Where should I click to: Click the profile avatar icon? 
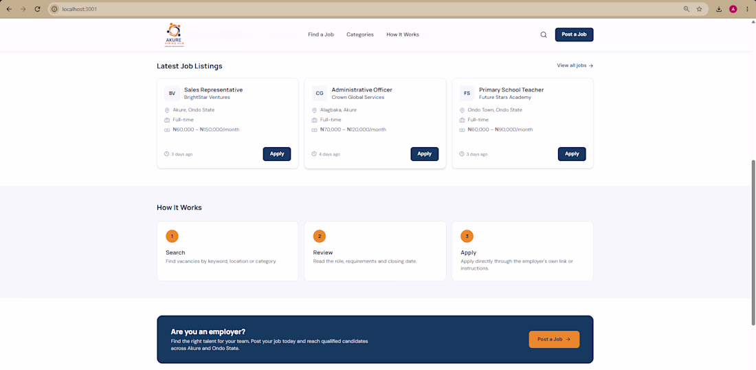[733, 9]
